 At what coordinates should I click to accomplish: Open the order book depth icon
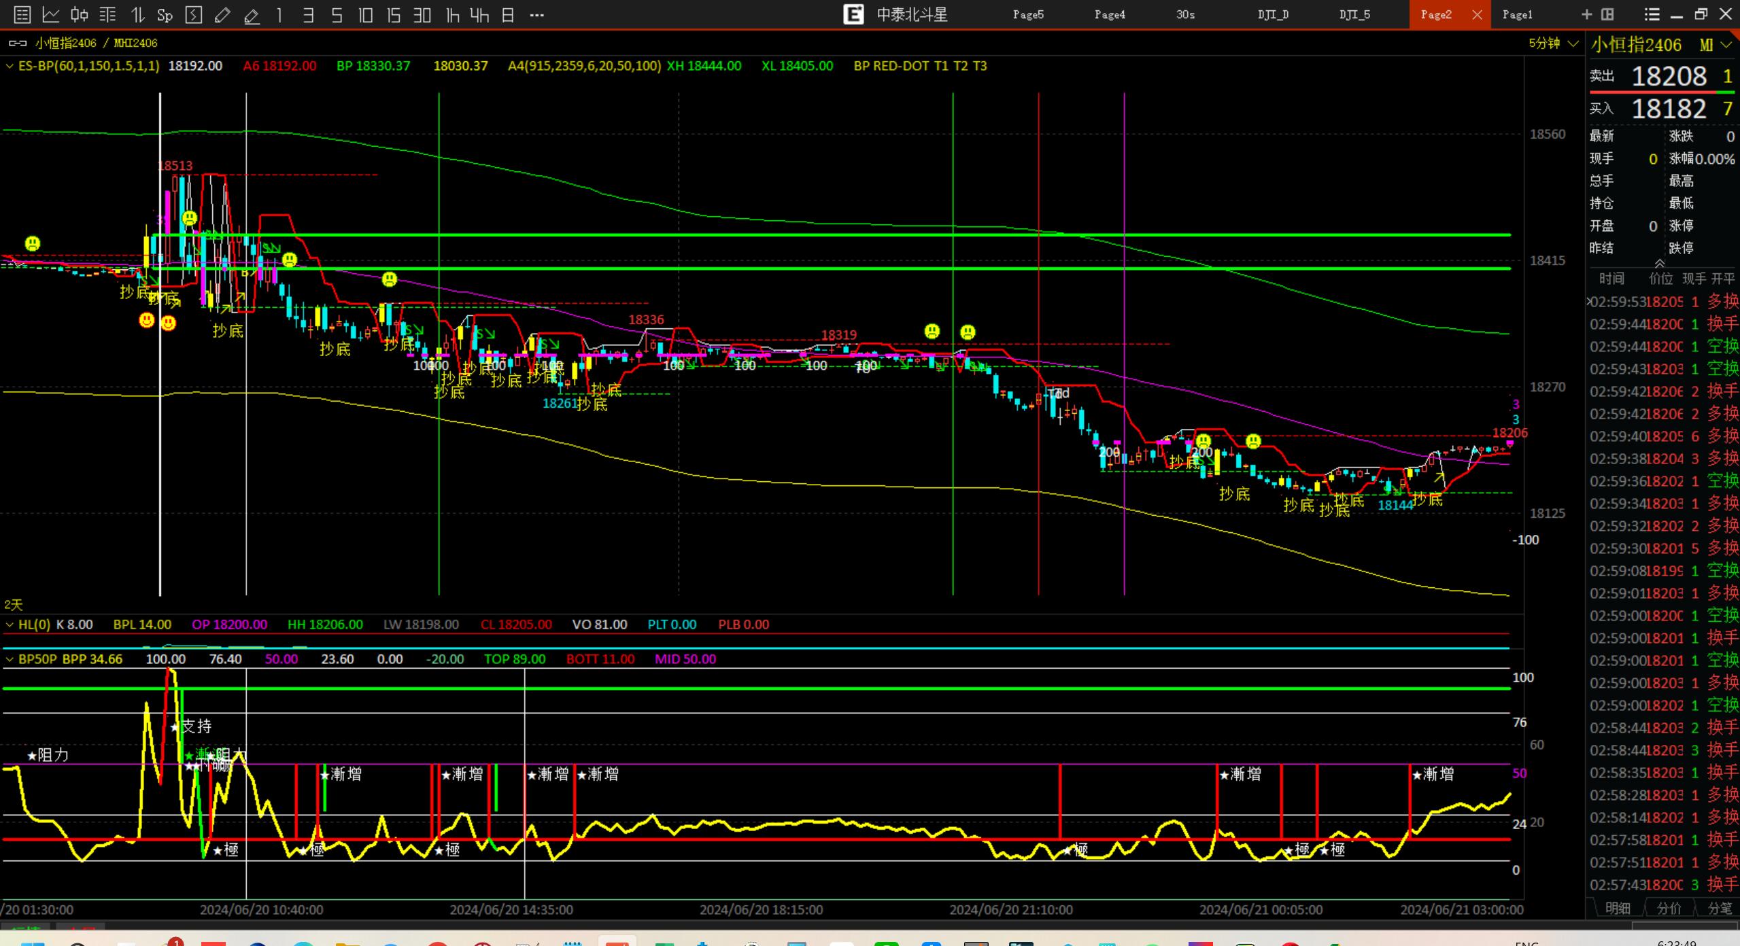108,14
